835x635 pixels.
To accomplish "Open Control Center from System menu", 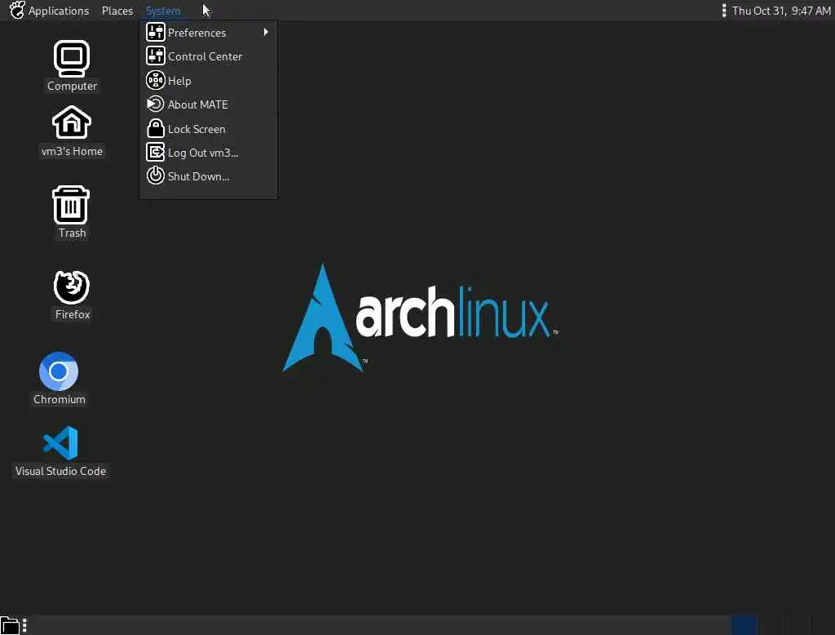I will 208,56.
